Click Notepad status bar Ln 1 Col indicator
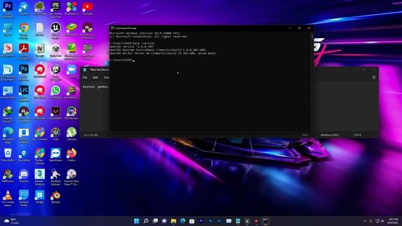The height and width of the screenshot is (226, 402). [x=91, y=135]
